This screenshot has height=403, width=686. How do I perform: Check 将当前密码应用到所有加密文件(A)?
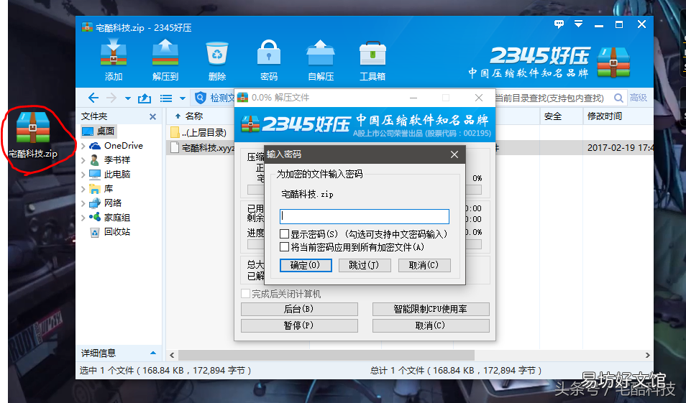point(284,247)
